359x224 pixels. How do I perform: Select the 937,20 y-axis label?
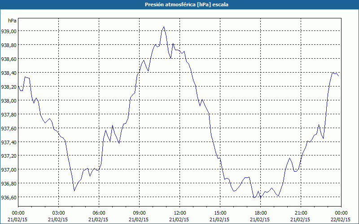pos(9,156)
